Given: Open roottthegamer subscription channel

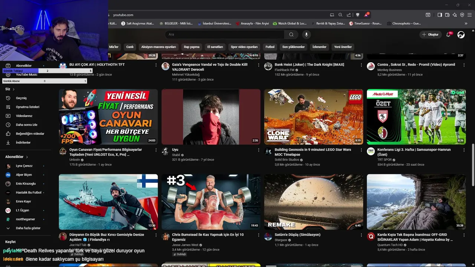Looking at the screenshot, I should point(25,220).
